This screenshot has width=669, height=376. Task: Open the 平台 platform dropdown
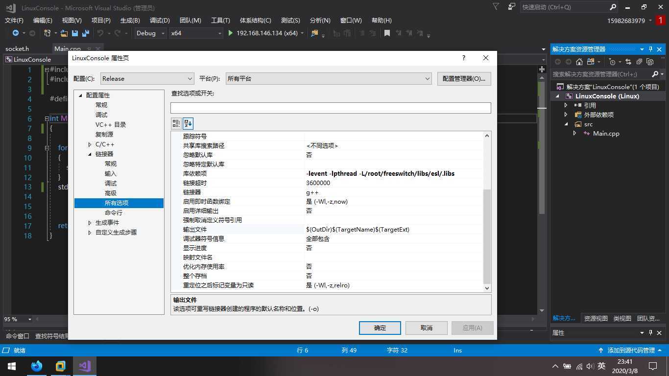click(x=328, y=79)
